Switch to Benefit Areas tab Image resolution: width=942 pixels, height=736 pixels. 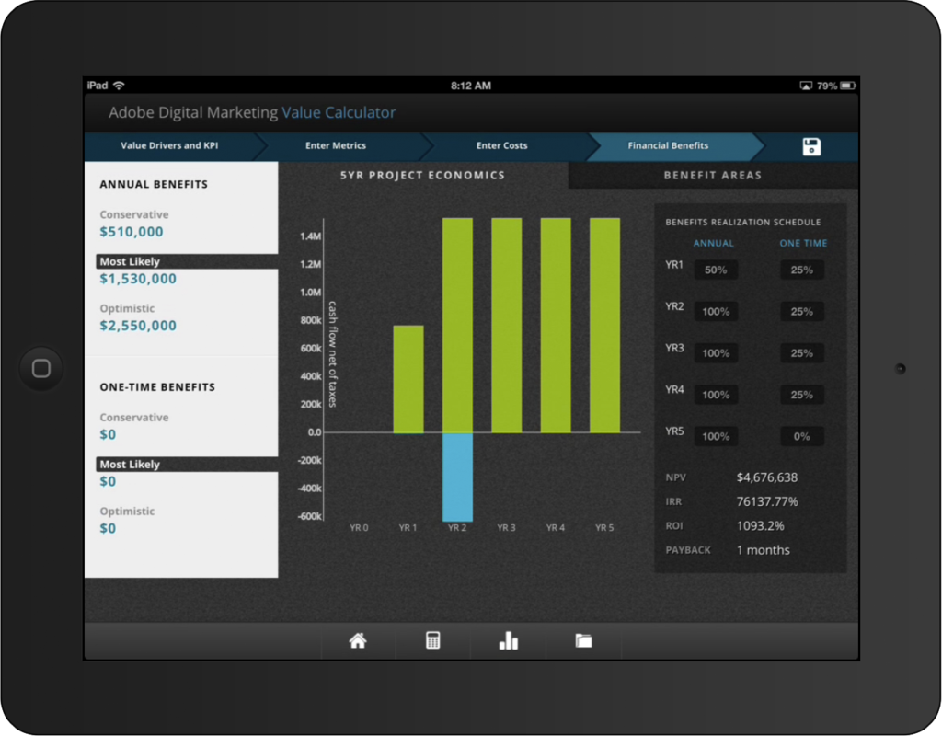pyautogui.click(x=713, y=176)
